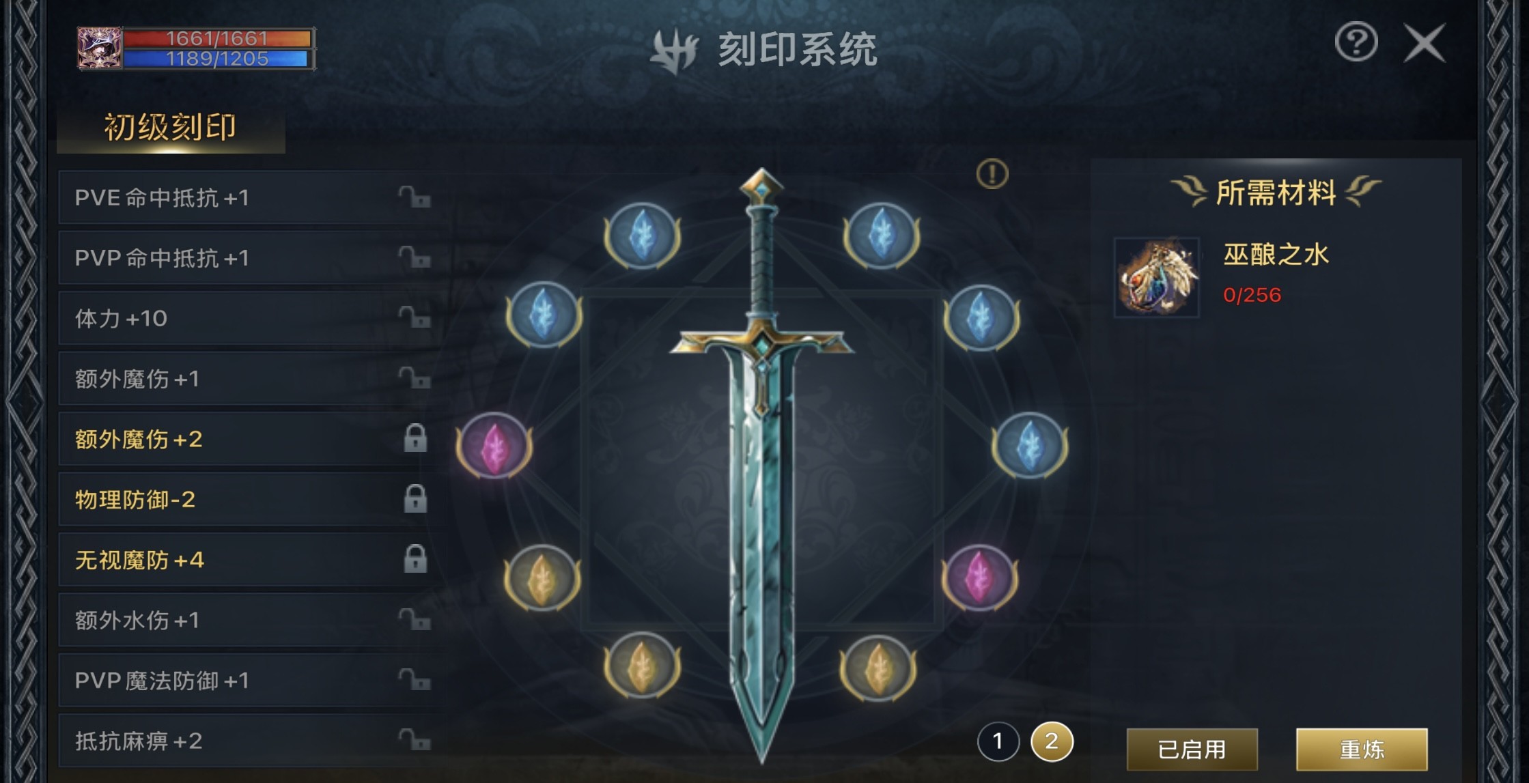This screenshot has width=1529, height=783.
Task: Select the pink rune gem on the lower right
Action: (980, 578)
